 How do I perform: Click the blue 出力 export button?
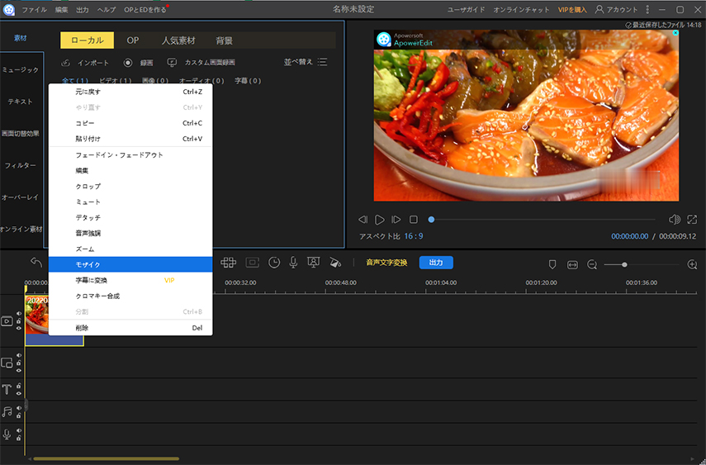coord(436,263)
